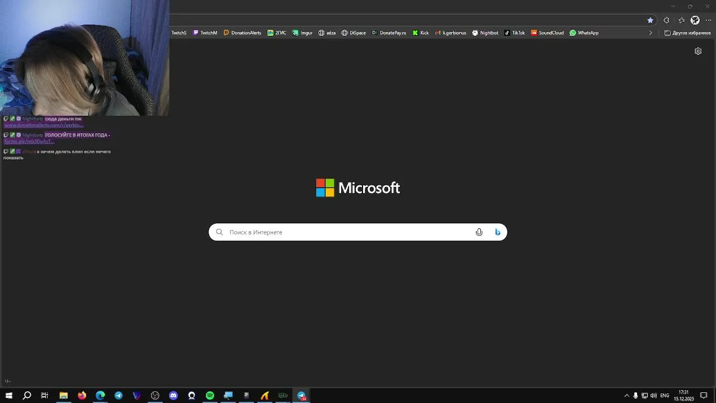Launch Firefox from the taskbar

[82, 396]
